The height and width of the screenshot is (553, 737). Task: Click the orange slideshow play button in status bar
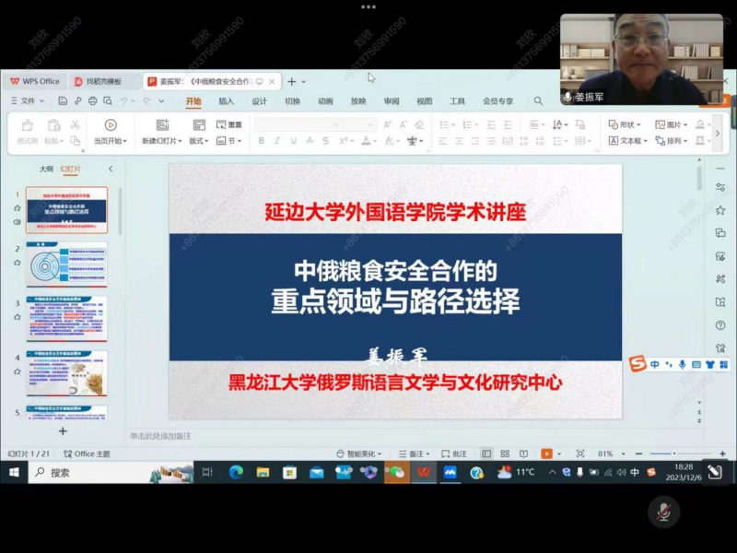click(546, 453)
